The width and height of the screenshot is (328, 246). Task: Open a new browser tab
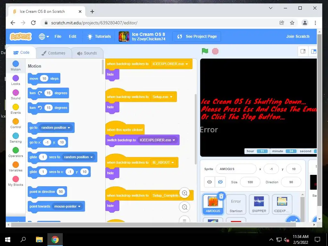point(92,12)
